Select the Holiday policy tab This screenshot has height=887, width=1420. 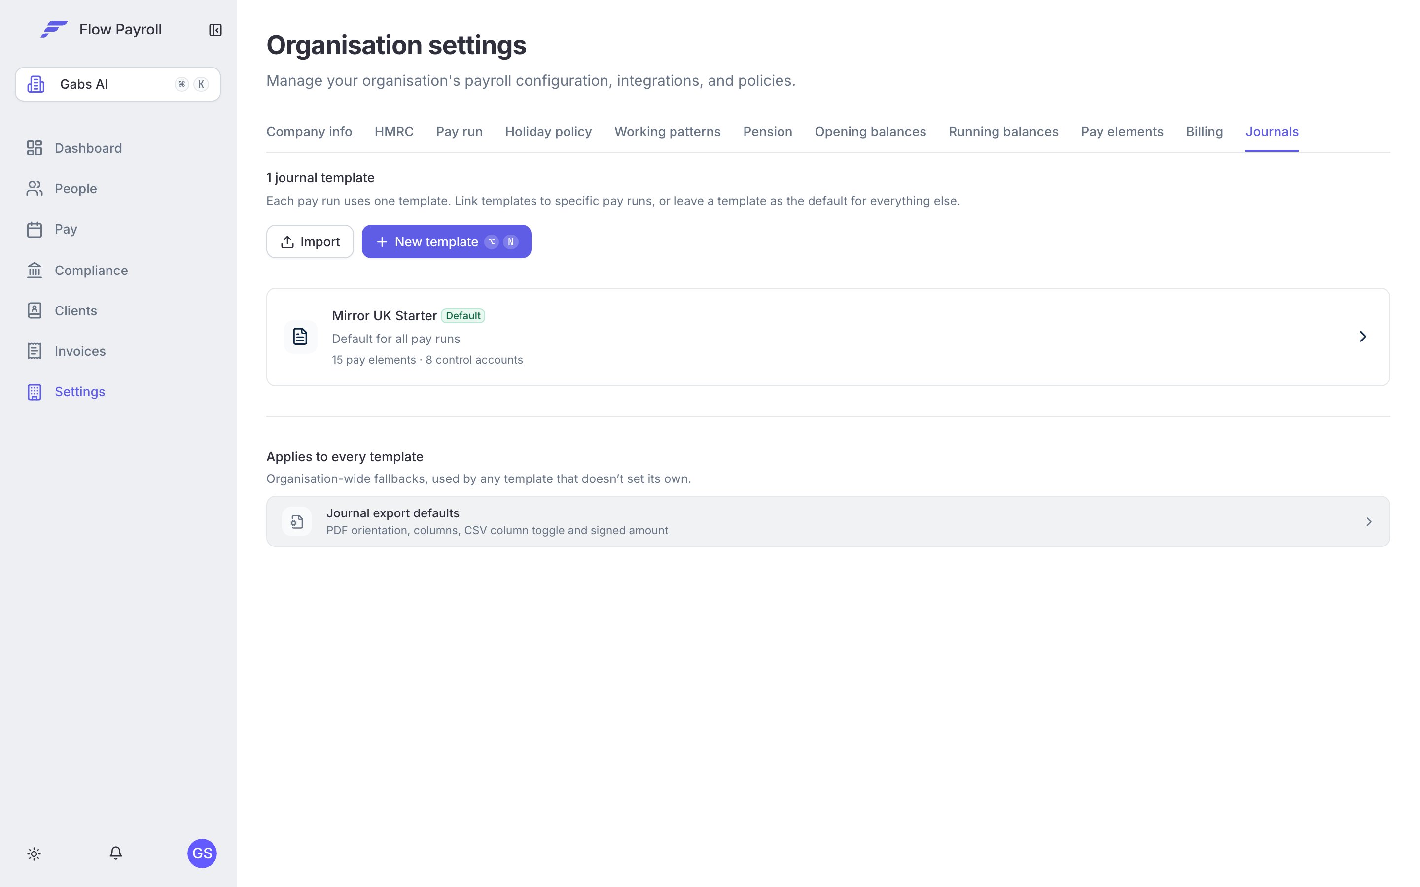548,132
